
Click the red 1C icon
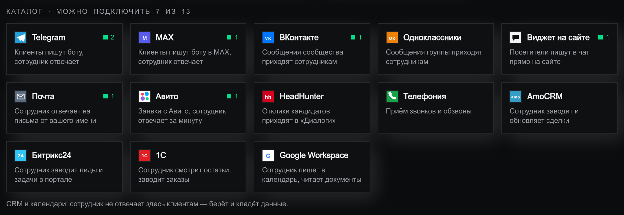pyautogui.click(x=144, y=155)
